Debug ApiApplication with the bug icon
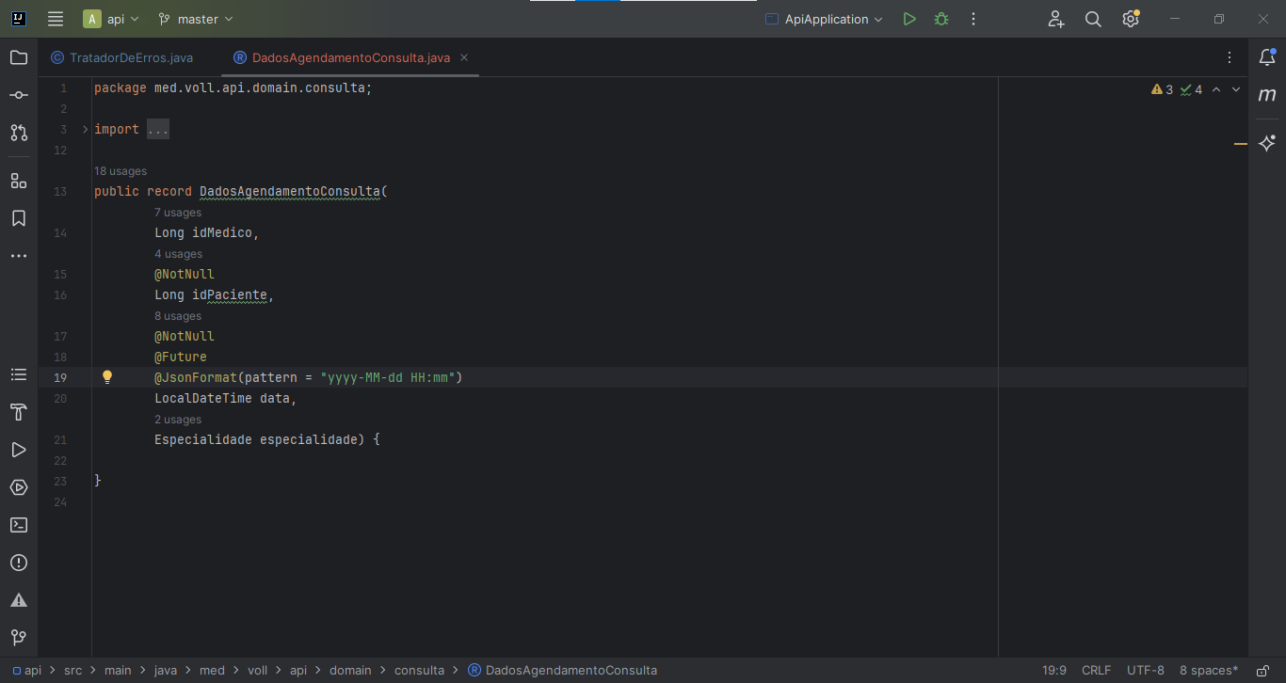This screenshot has height=683, width=1286. click(940, 19)
